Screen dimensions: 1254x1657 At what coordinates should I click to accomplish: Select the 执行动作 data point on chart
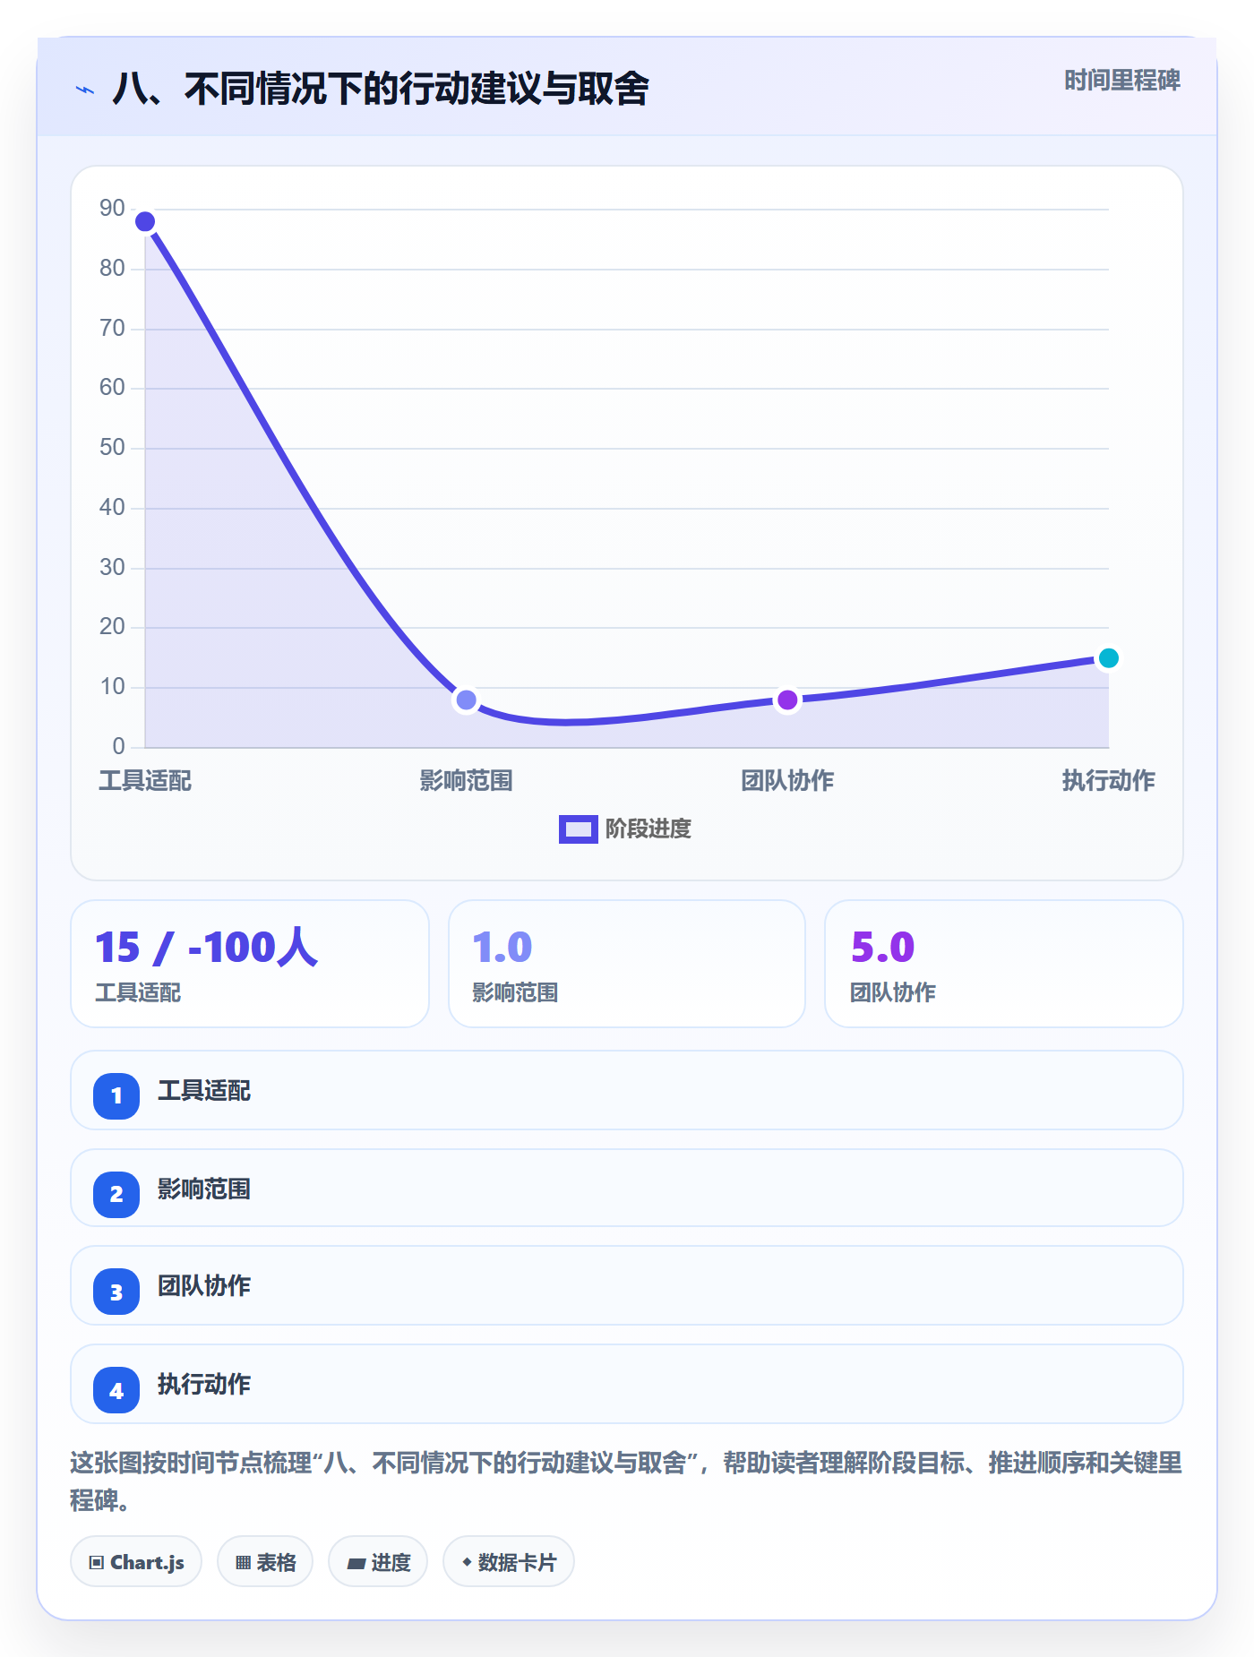[1108, 658]
